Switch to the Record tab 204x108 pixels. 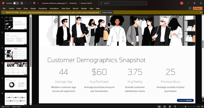click(75, 8)
